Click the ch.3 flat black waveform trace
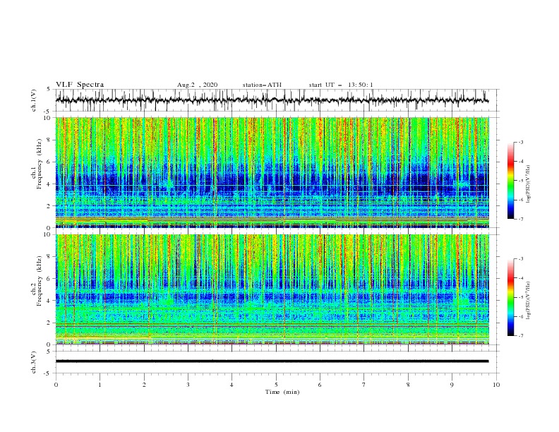 coord(272,361)
